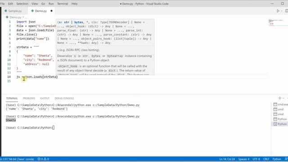Click the unsaved dot on Demo.py tab
The height and width of the screenshot is (162, 288).
[x=51, y=11]
